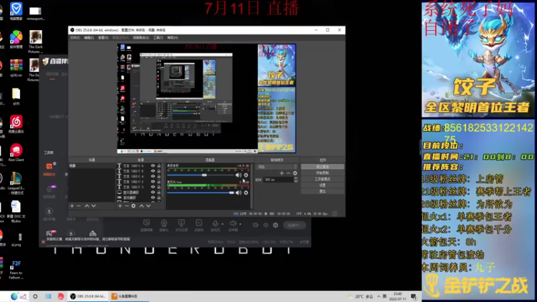
Task: Open the 斗鱼直播伴侣 taskbar button
Action: [129, 296]
